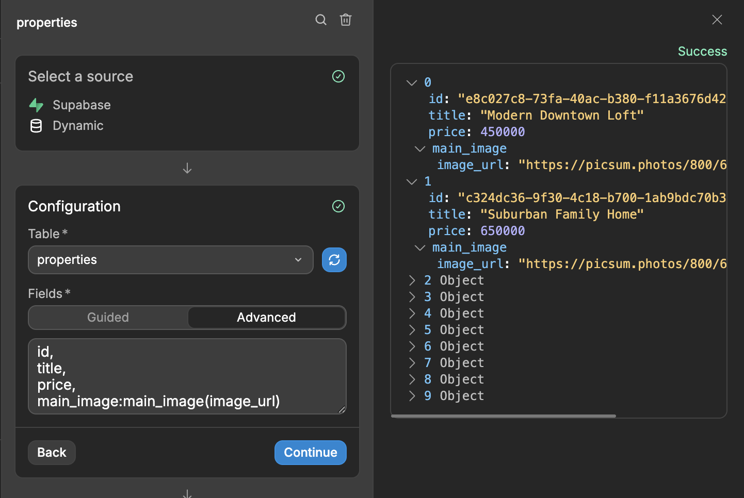The image size is (744, 498).
Task: Click into the fields query text area
Action: pos(187,376)
